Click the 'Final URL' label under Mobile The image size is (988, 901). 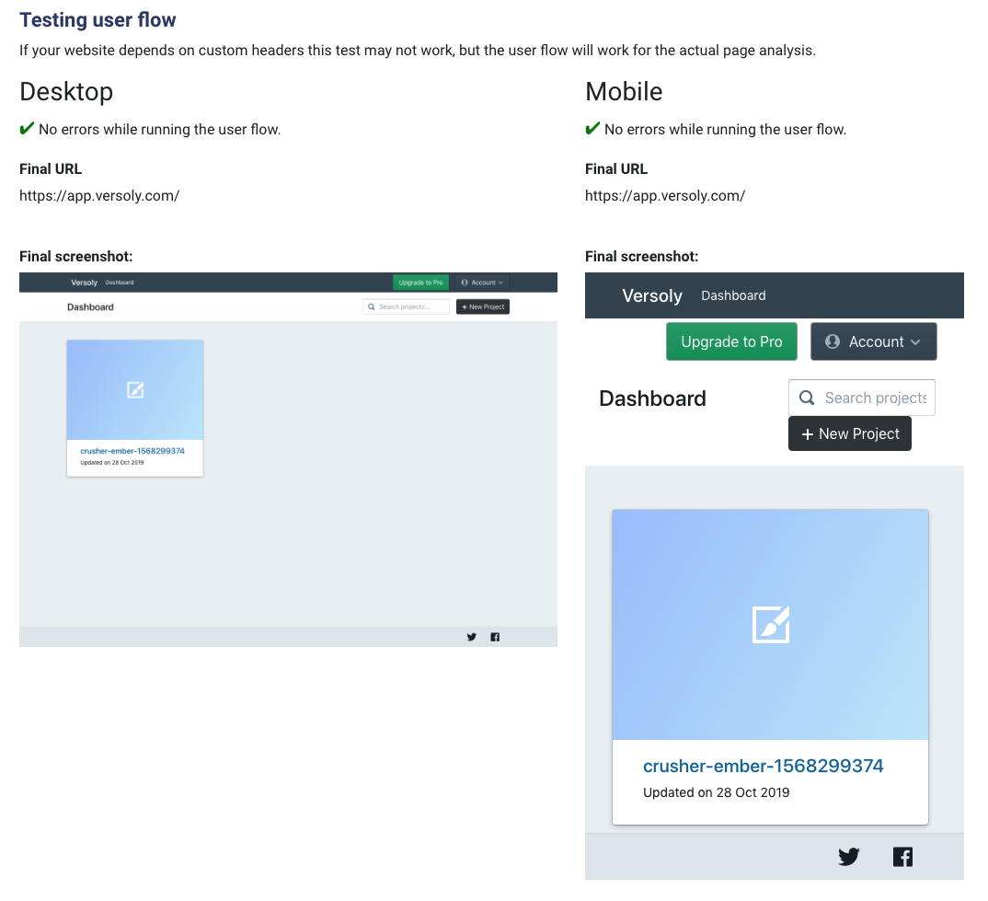pyautogui.click(x=616, y=169)
